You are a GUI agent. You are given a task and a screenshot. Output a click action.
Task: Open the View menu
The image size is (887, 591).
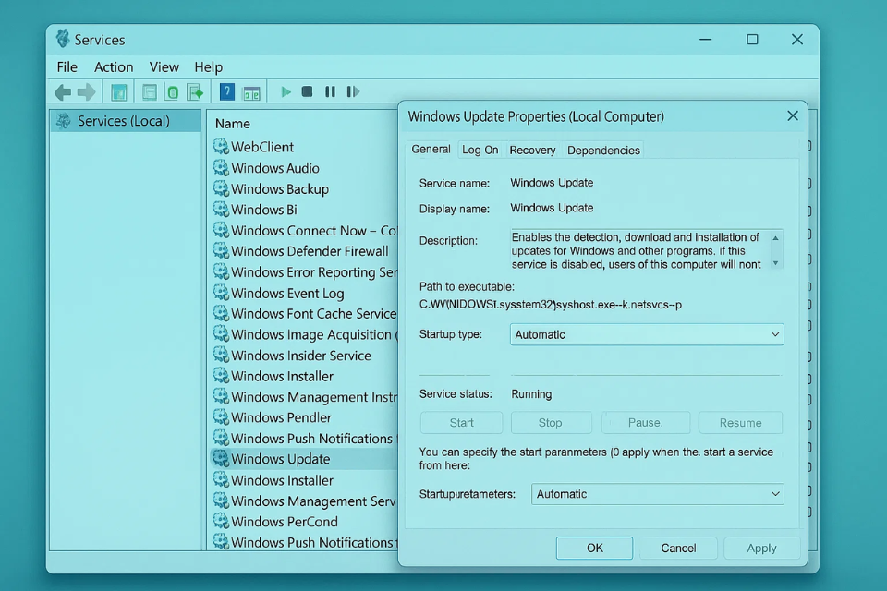(x=164, y=66)
